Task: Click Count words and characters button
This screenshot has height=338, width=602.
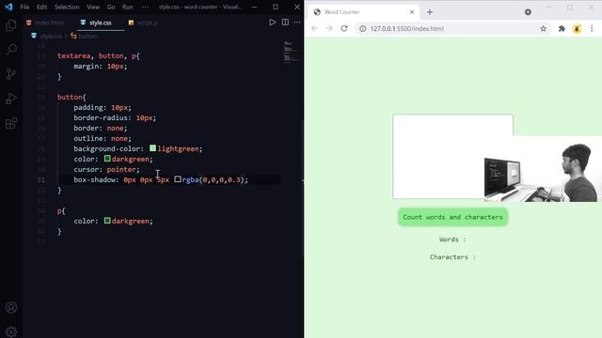Action: coord(453,217)
